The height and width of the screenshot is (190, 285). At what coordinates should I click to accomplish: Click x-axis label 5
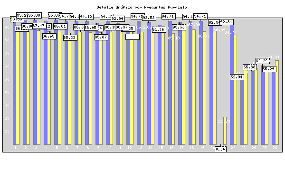tap(57, 148)
